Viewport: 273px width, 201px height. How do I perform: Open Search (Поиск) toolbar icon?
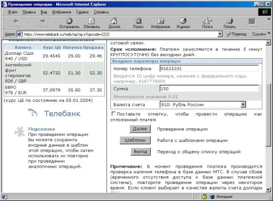pyautogui.click(x=138, y=21)
